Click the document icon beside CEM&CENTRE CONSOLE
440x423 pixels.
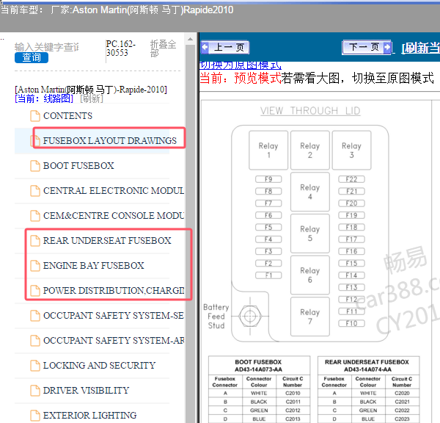(35, 216)
